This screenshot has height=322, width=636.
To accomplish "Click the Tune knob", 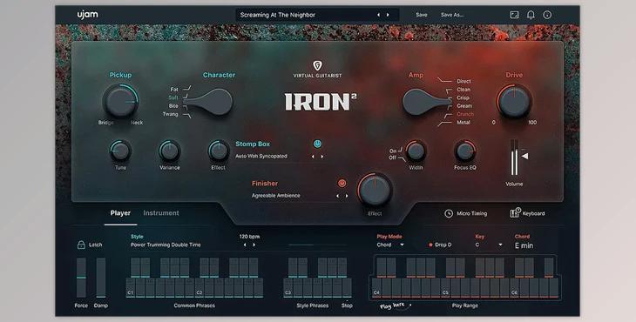I will [x=120, y=151].
